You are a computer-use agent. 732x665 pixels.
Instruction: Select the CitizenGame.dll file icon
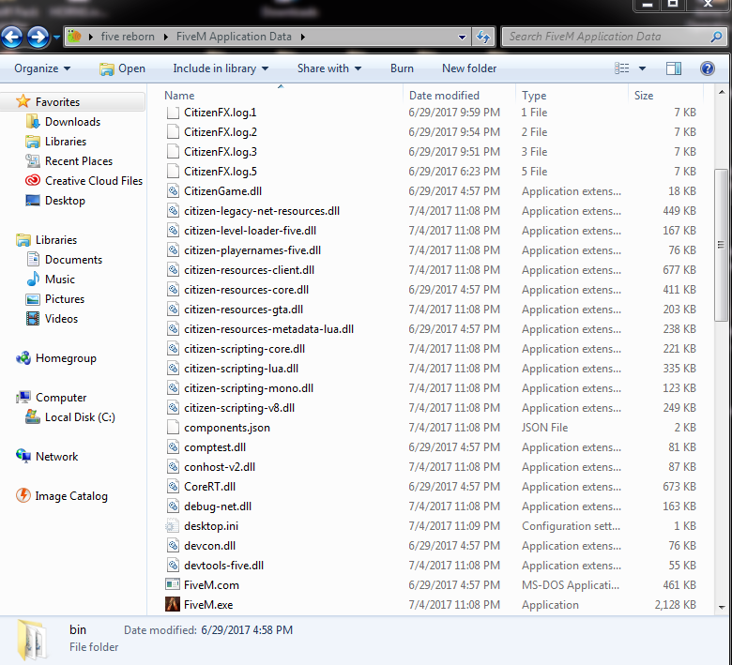pyautogui.click(x=173, y=191)
